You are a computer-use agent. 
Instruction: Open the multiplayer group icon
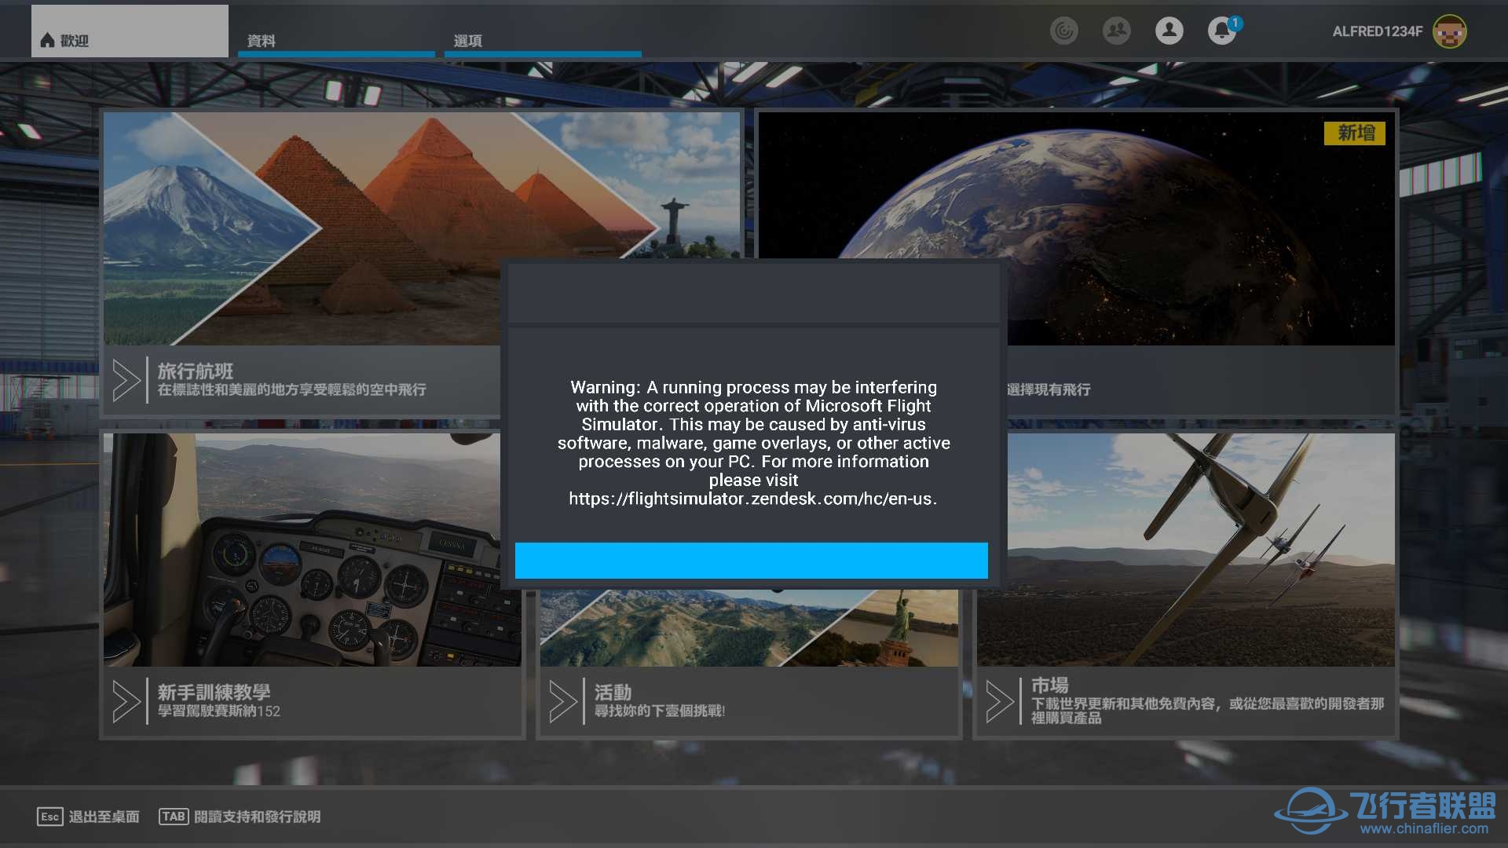click(1117, 31)
